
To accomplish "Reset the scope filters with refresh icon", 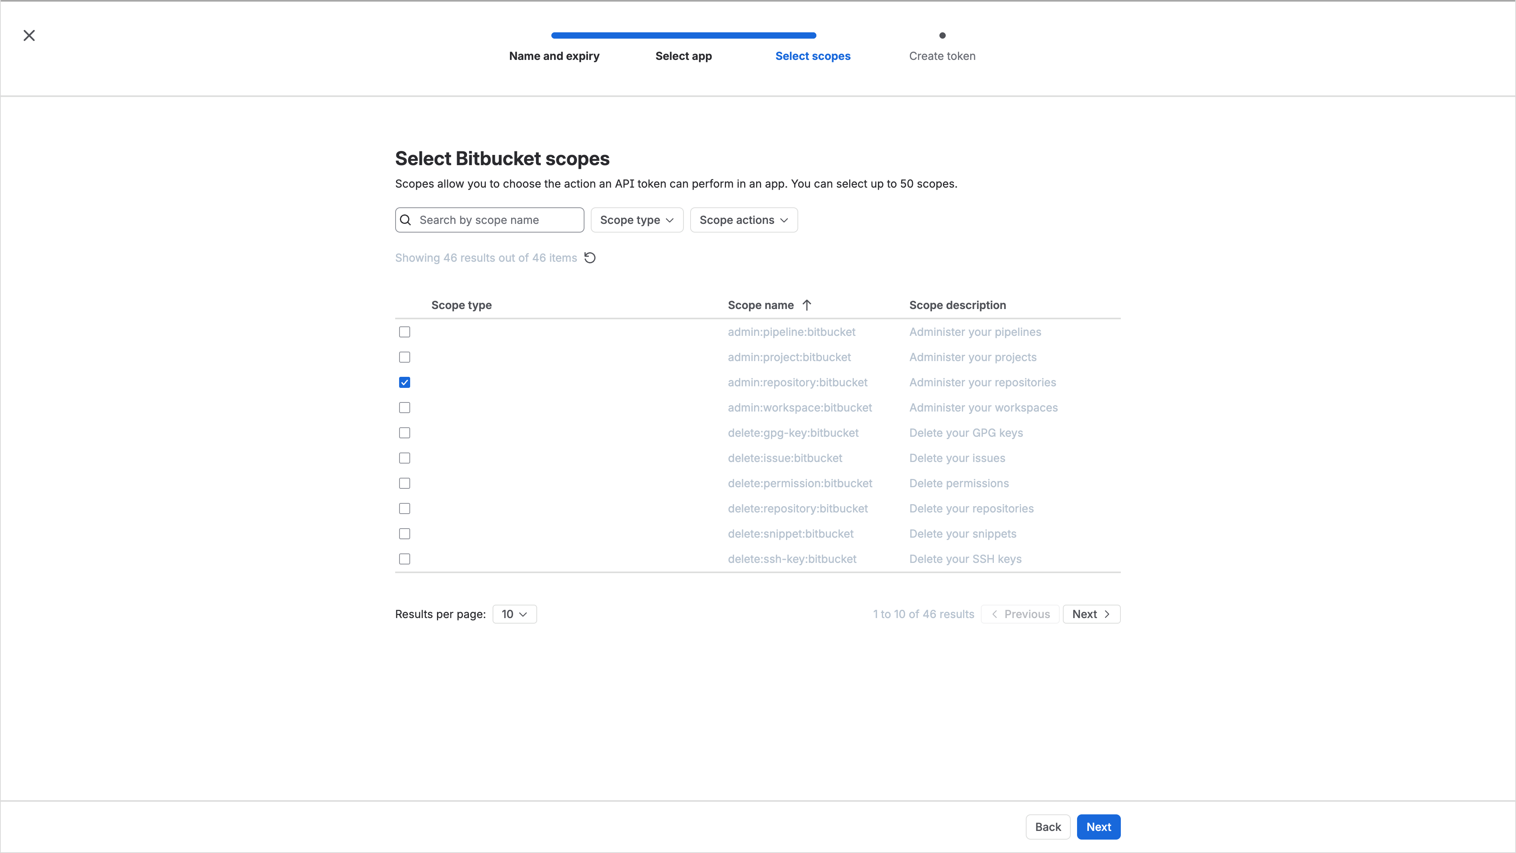I will (590, 258).
